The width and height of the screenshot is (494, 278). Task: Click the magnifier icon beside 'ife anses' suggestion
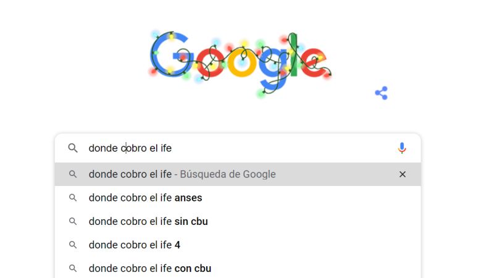[x=73, y=198]
